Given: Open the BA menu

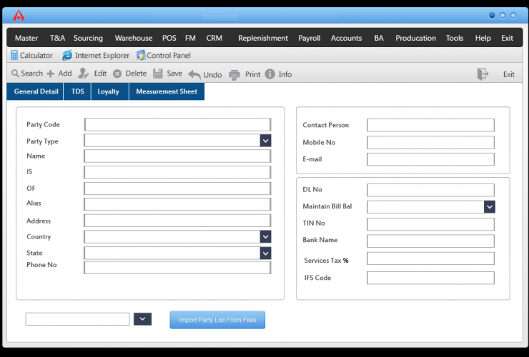Looking at the screenshot, I should [x=379, y=38].
